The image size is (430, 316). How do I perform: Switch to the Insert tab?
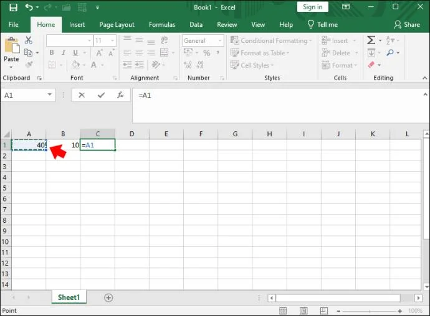point(77,25)
